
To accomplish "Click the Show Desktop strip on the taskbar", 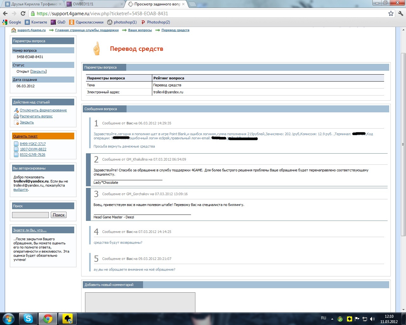I will (x=403, y=319).
